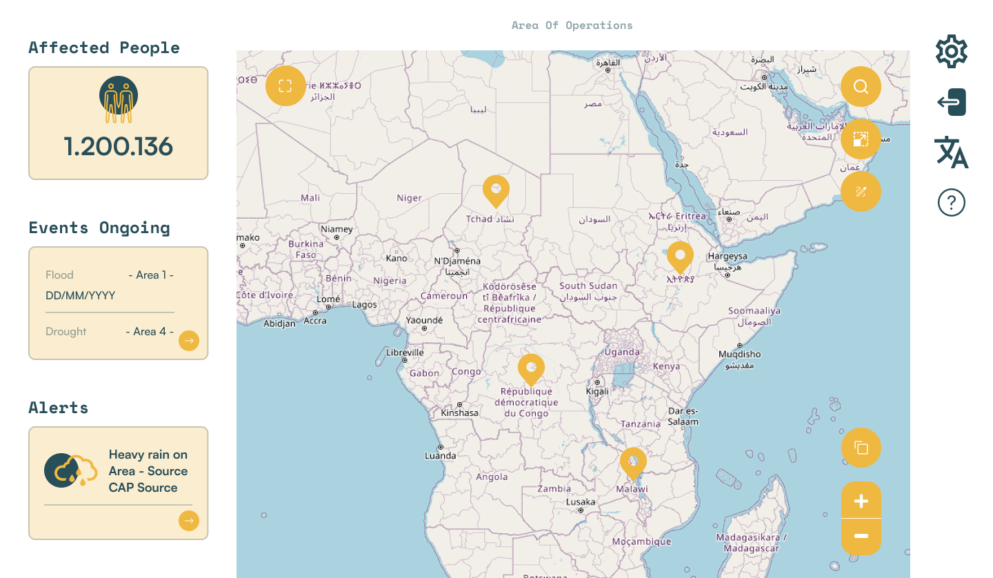Open the map layers copy button
This screenshot has width=993, height=578.
861,448
